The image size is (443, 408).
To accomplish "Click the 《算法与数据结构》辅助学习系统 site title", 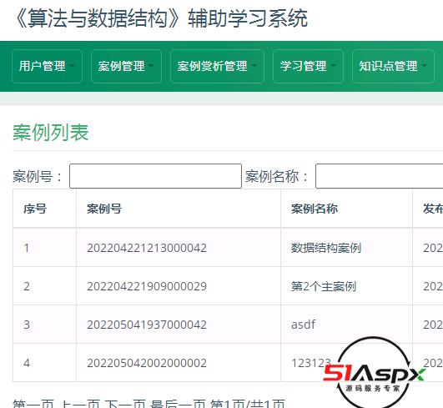I will (x=160, y=18).
